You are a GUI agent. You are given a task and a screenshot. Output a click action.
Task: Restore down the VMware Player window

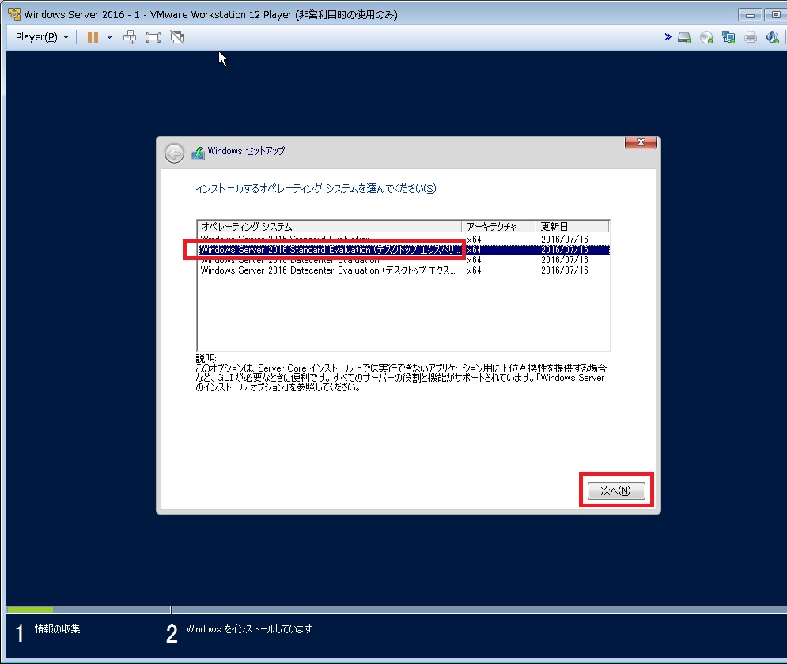(775, 14)
